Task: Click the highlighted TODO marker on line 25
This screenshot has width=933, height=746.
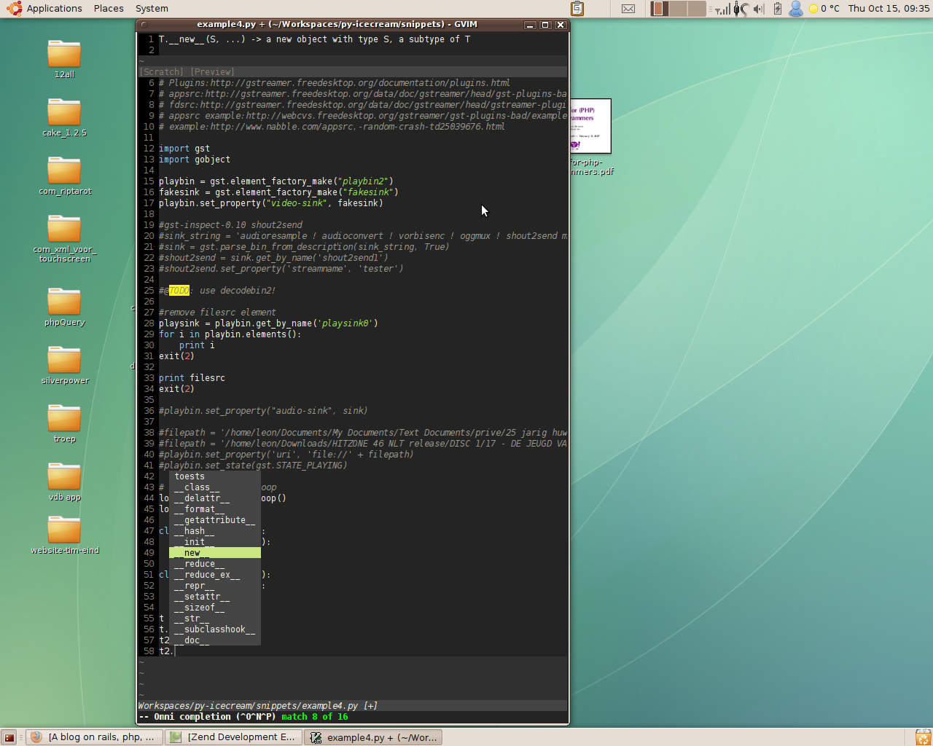Action: (179, 291)
